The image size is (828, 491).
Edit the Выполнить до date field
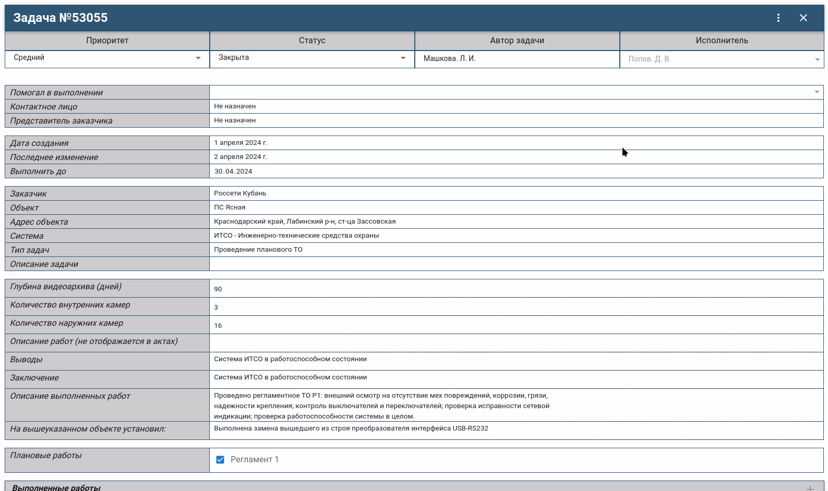coord(516,171)
